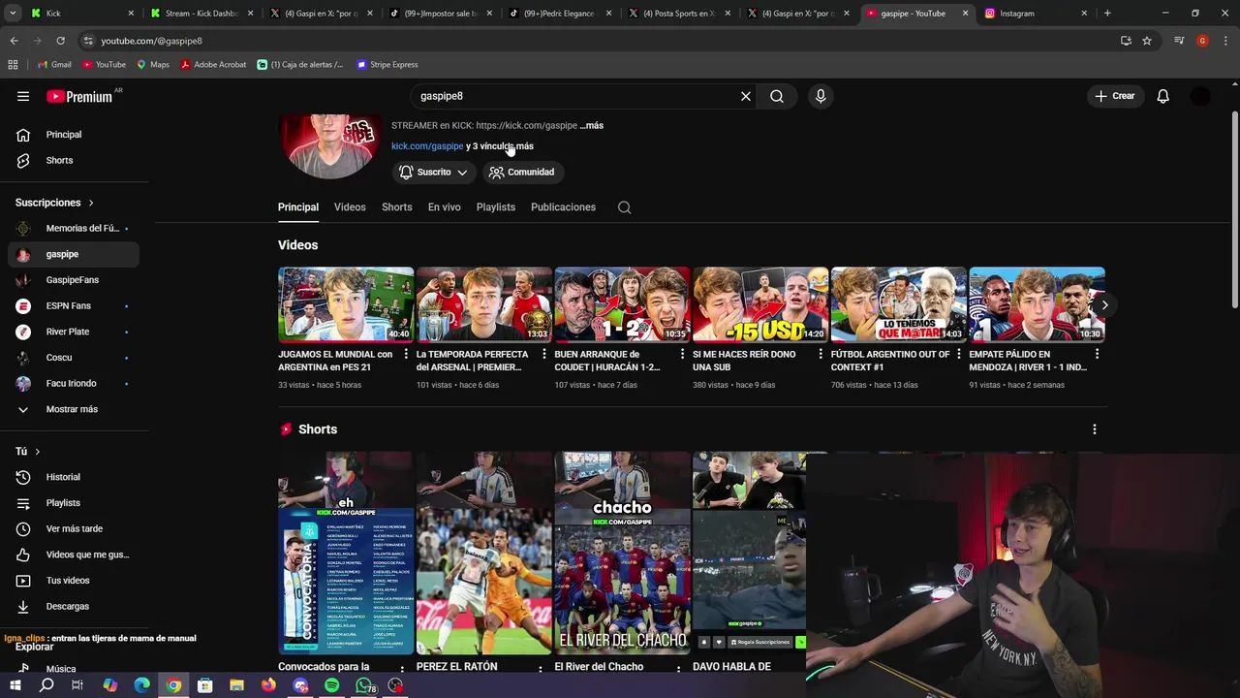Open Descargas in the sidebar

point(74,606)
